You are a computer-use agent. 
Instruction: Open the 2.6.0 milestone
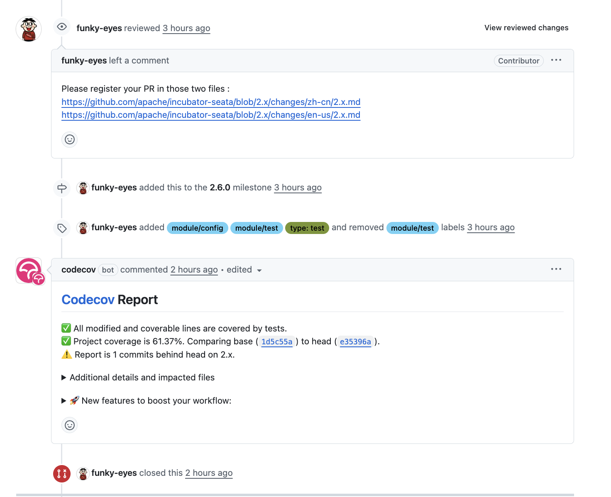[x=220, y=188]
